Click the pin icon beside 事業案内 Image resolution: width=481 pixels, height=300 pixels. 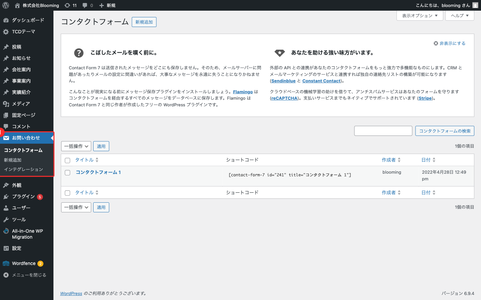pos(6,81)
